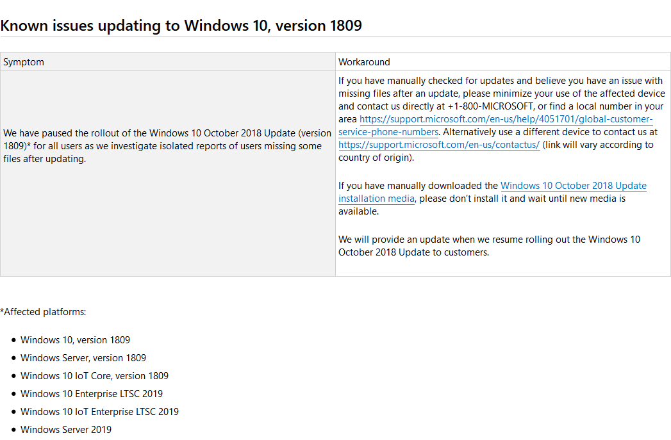The image size is (671, 440).
Task: Click Windows 10, version 1809 list item
Action: [76, 340]
